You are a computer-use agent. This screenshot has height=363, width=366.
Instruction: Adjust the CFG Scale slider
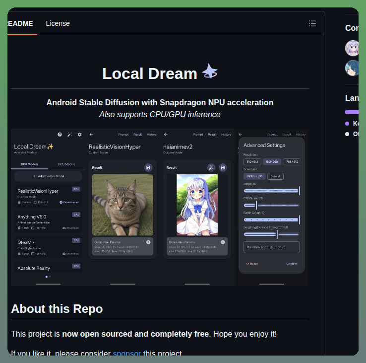click(x=272, y=205)
